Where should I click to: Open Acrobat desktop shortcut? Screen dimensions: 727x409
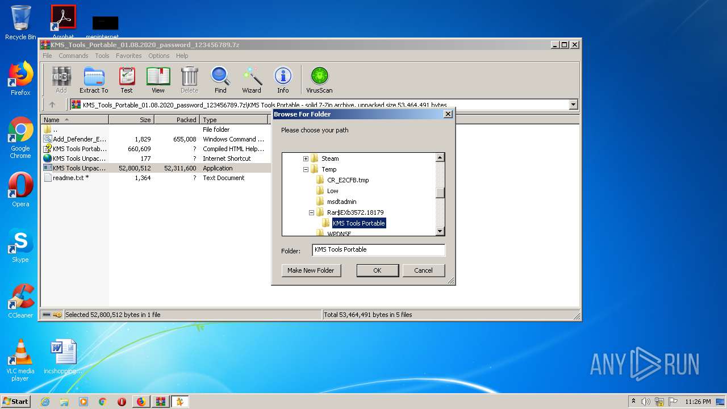(64, 23)
